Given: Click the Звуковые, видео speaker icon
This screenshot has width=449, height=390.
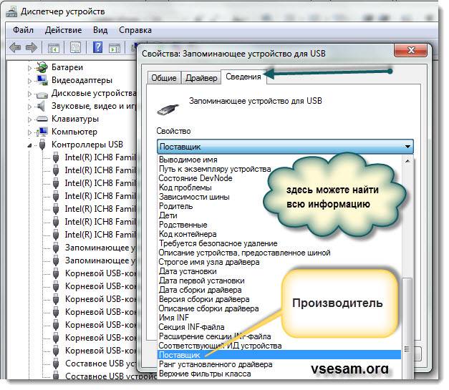Looking at the screenshot, I should pyautogui.click(x=42, y=106).
